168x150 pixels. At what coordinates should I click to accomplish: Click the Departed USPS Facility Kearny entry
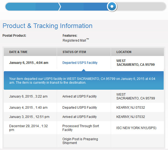80,108
